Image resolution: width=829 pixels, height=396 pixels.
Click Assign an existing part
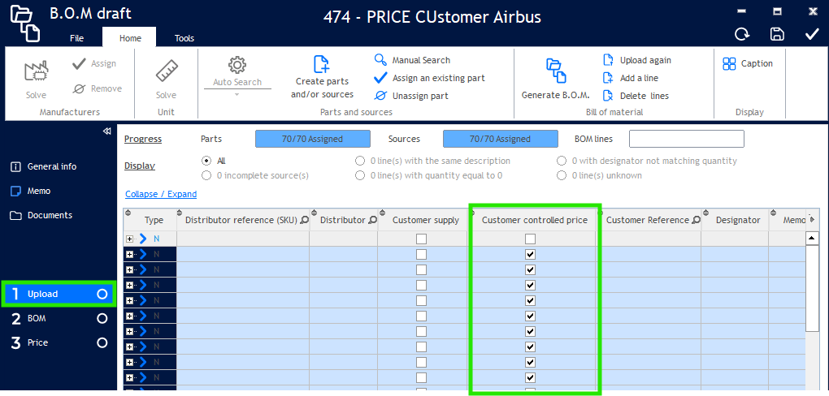click(x=380, y=78)
